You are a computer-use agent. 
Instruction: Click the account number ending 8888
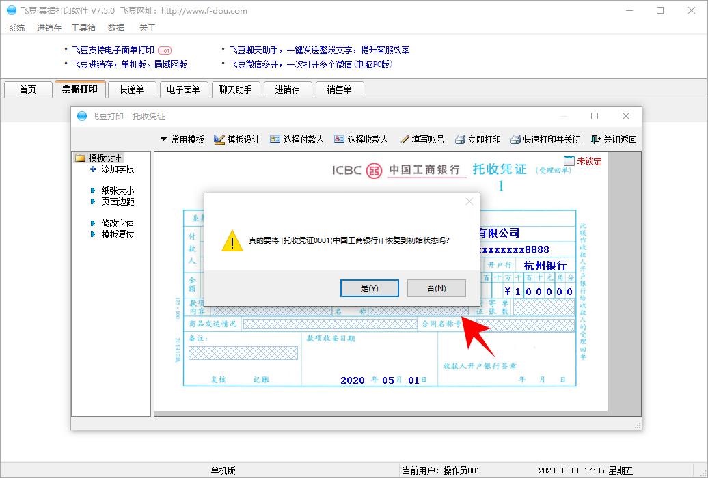514,249
